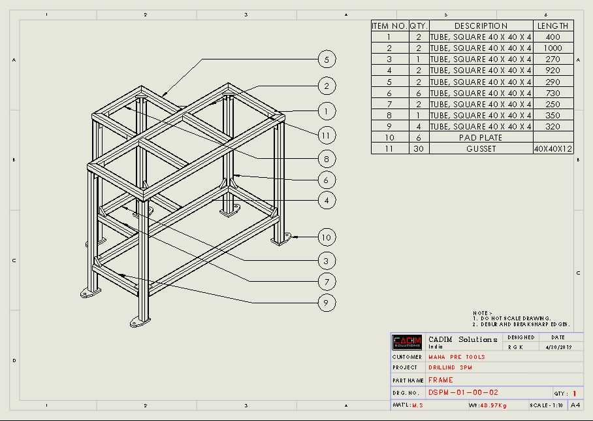This screenshot has height=421, width=593.
Task: Click the weight value '48.97Kg'
Action: [x=493, y=405]
